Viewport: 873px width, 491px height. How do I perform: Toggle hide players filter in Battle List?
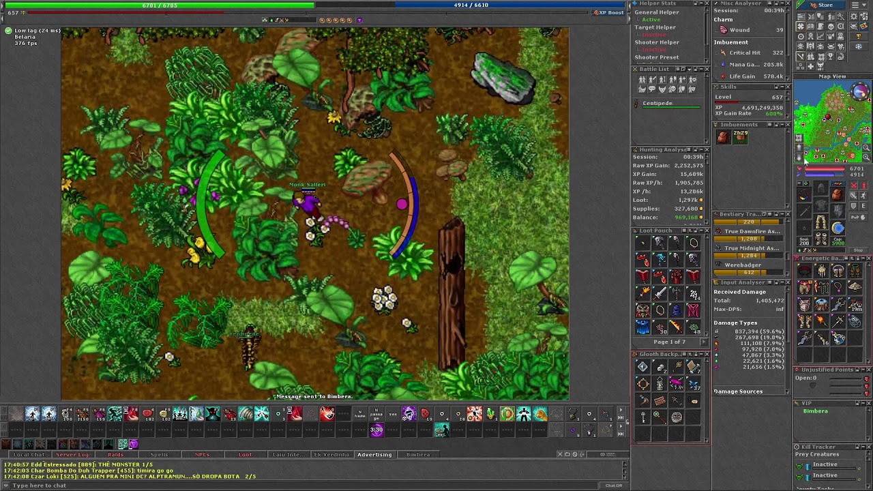point(642,80)
